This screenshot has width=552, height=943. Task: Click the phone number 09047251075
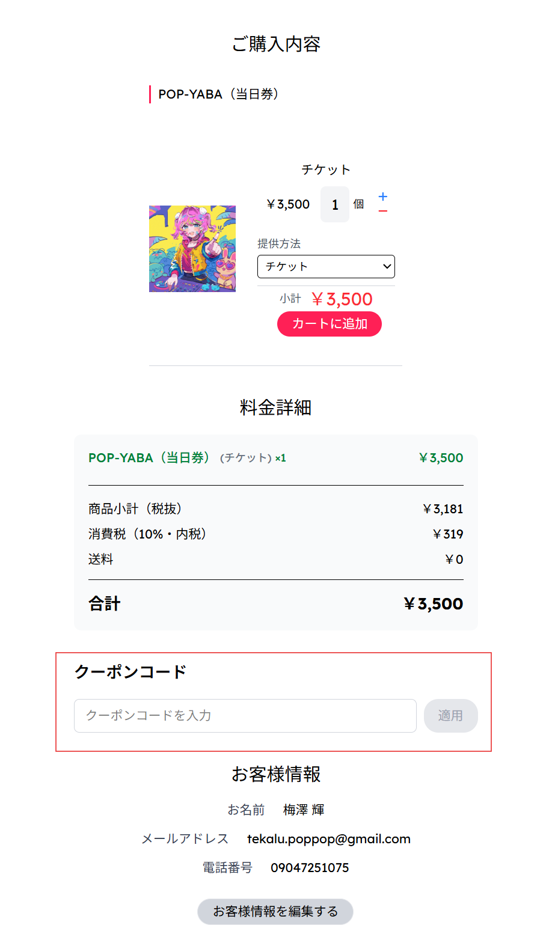click(x=310, y=868)
